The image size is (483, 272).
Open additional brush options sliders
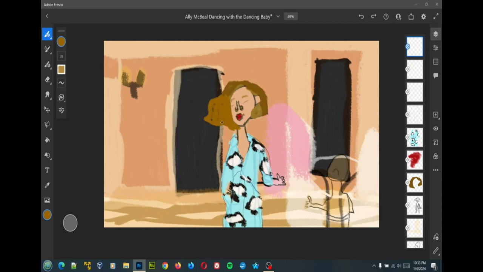pos(61,110)
